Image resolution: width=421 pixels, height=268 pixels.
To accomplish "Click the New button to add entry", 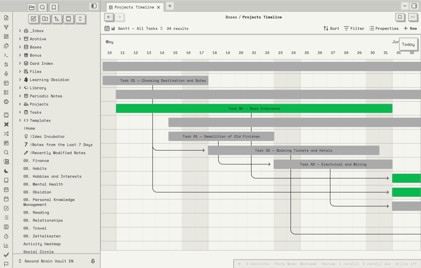I will tap(410, 28).
